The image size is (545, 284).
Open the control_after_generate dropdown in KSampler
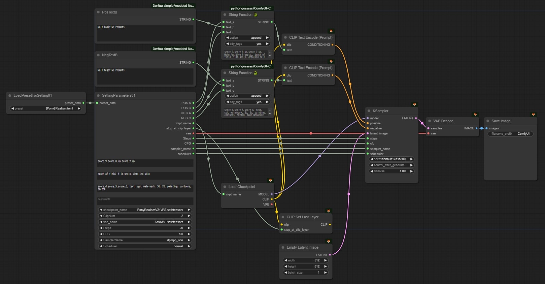tap(391, 165)
